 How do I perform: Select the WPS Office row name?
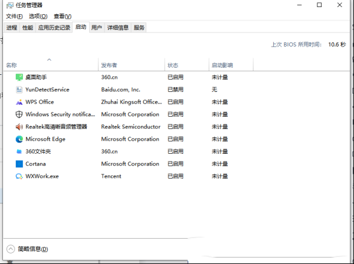point(40,102)
